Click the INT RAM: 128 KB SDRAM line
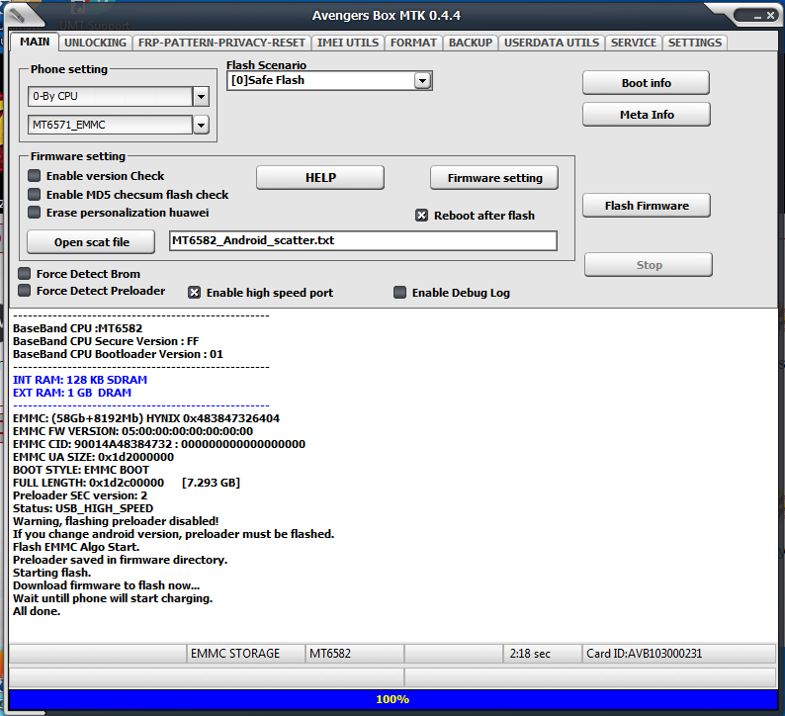 (x=80, y=380)
